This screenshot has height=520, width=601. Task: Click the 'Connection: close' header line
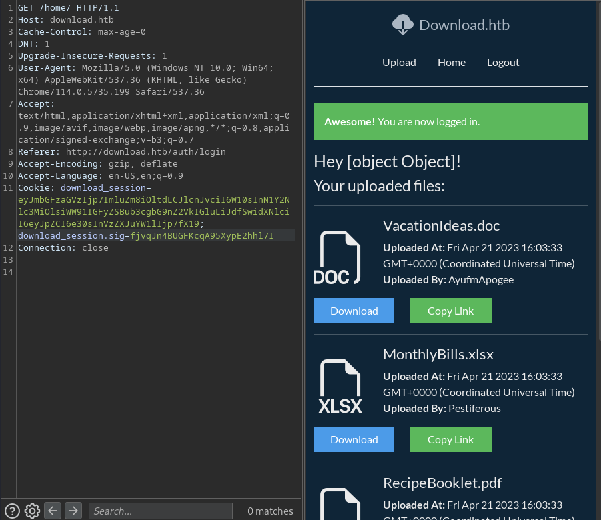63,248
